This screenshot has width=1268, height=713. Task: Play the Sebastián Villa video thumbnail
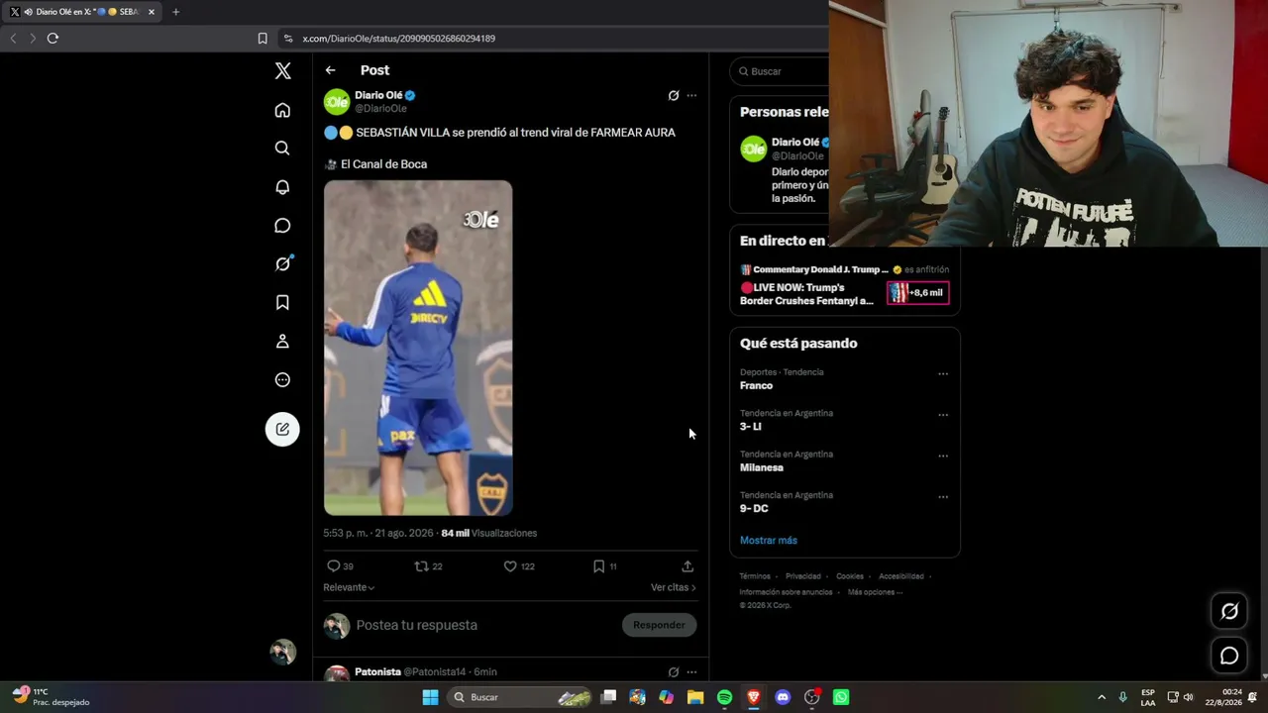point(418,348)
